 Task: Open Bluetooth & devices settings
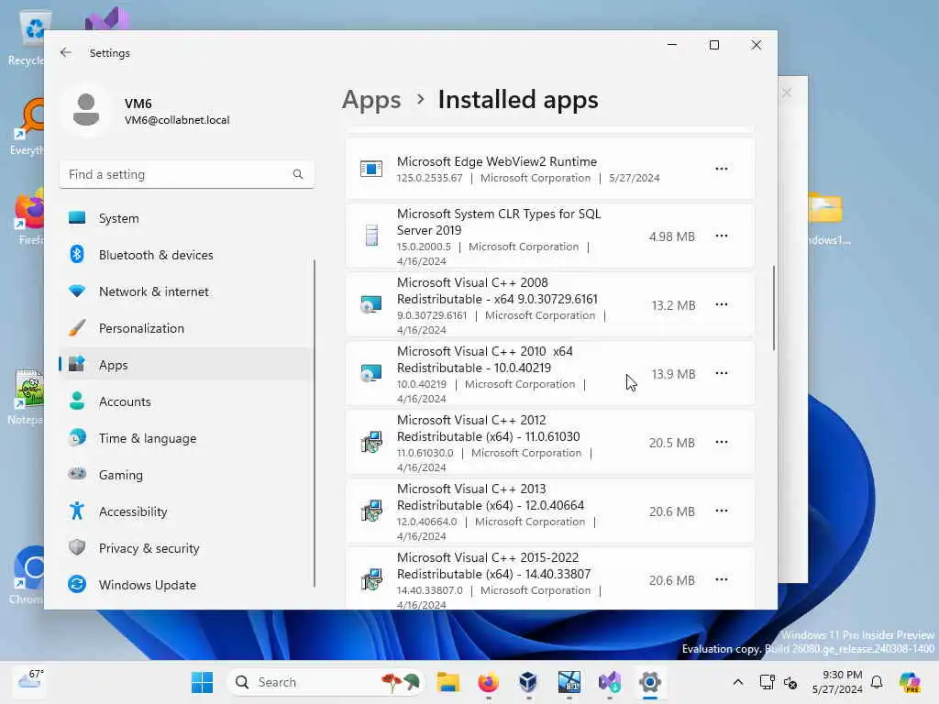[x=185, y=255]
